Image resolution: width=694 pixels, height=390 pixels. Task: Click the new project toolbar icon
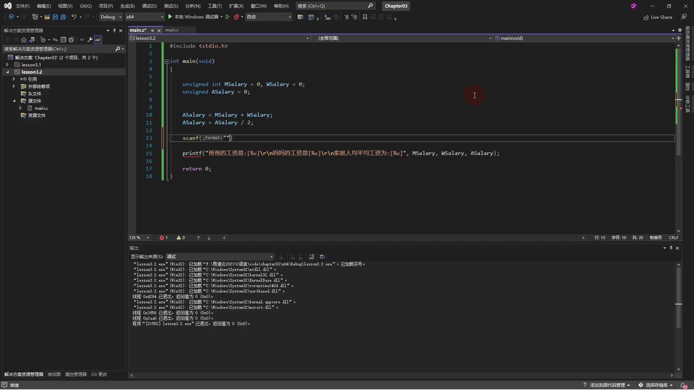(35, 17)
